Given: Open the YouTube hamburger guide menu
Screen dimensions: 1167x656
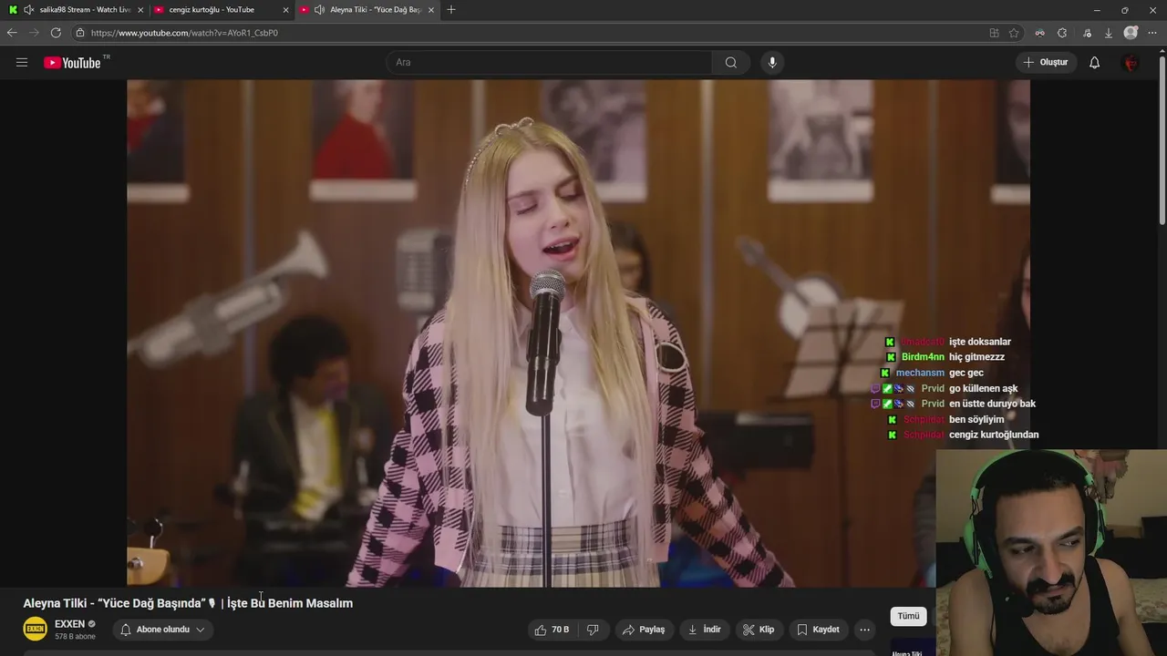Looking at the screenshot, I should (22, 63).
